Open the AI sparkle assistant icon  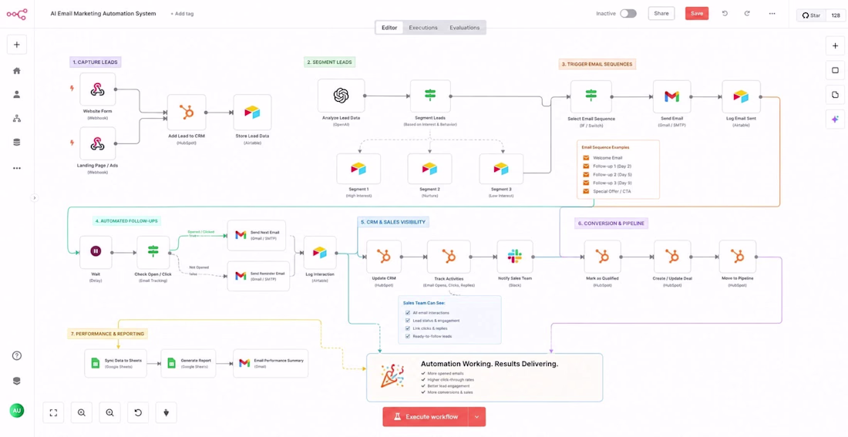[835, 119]
